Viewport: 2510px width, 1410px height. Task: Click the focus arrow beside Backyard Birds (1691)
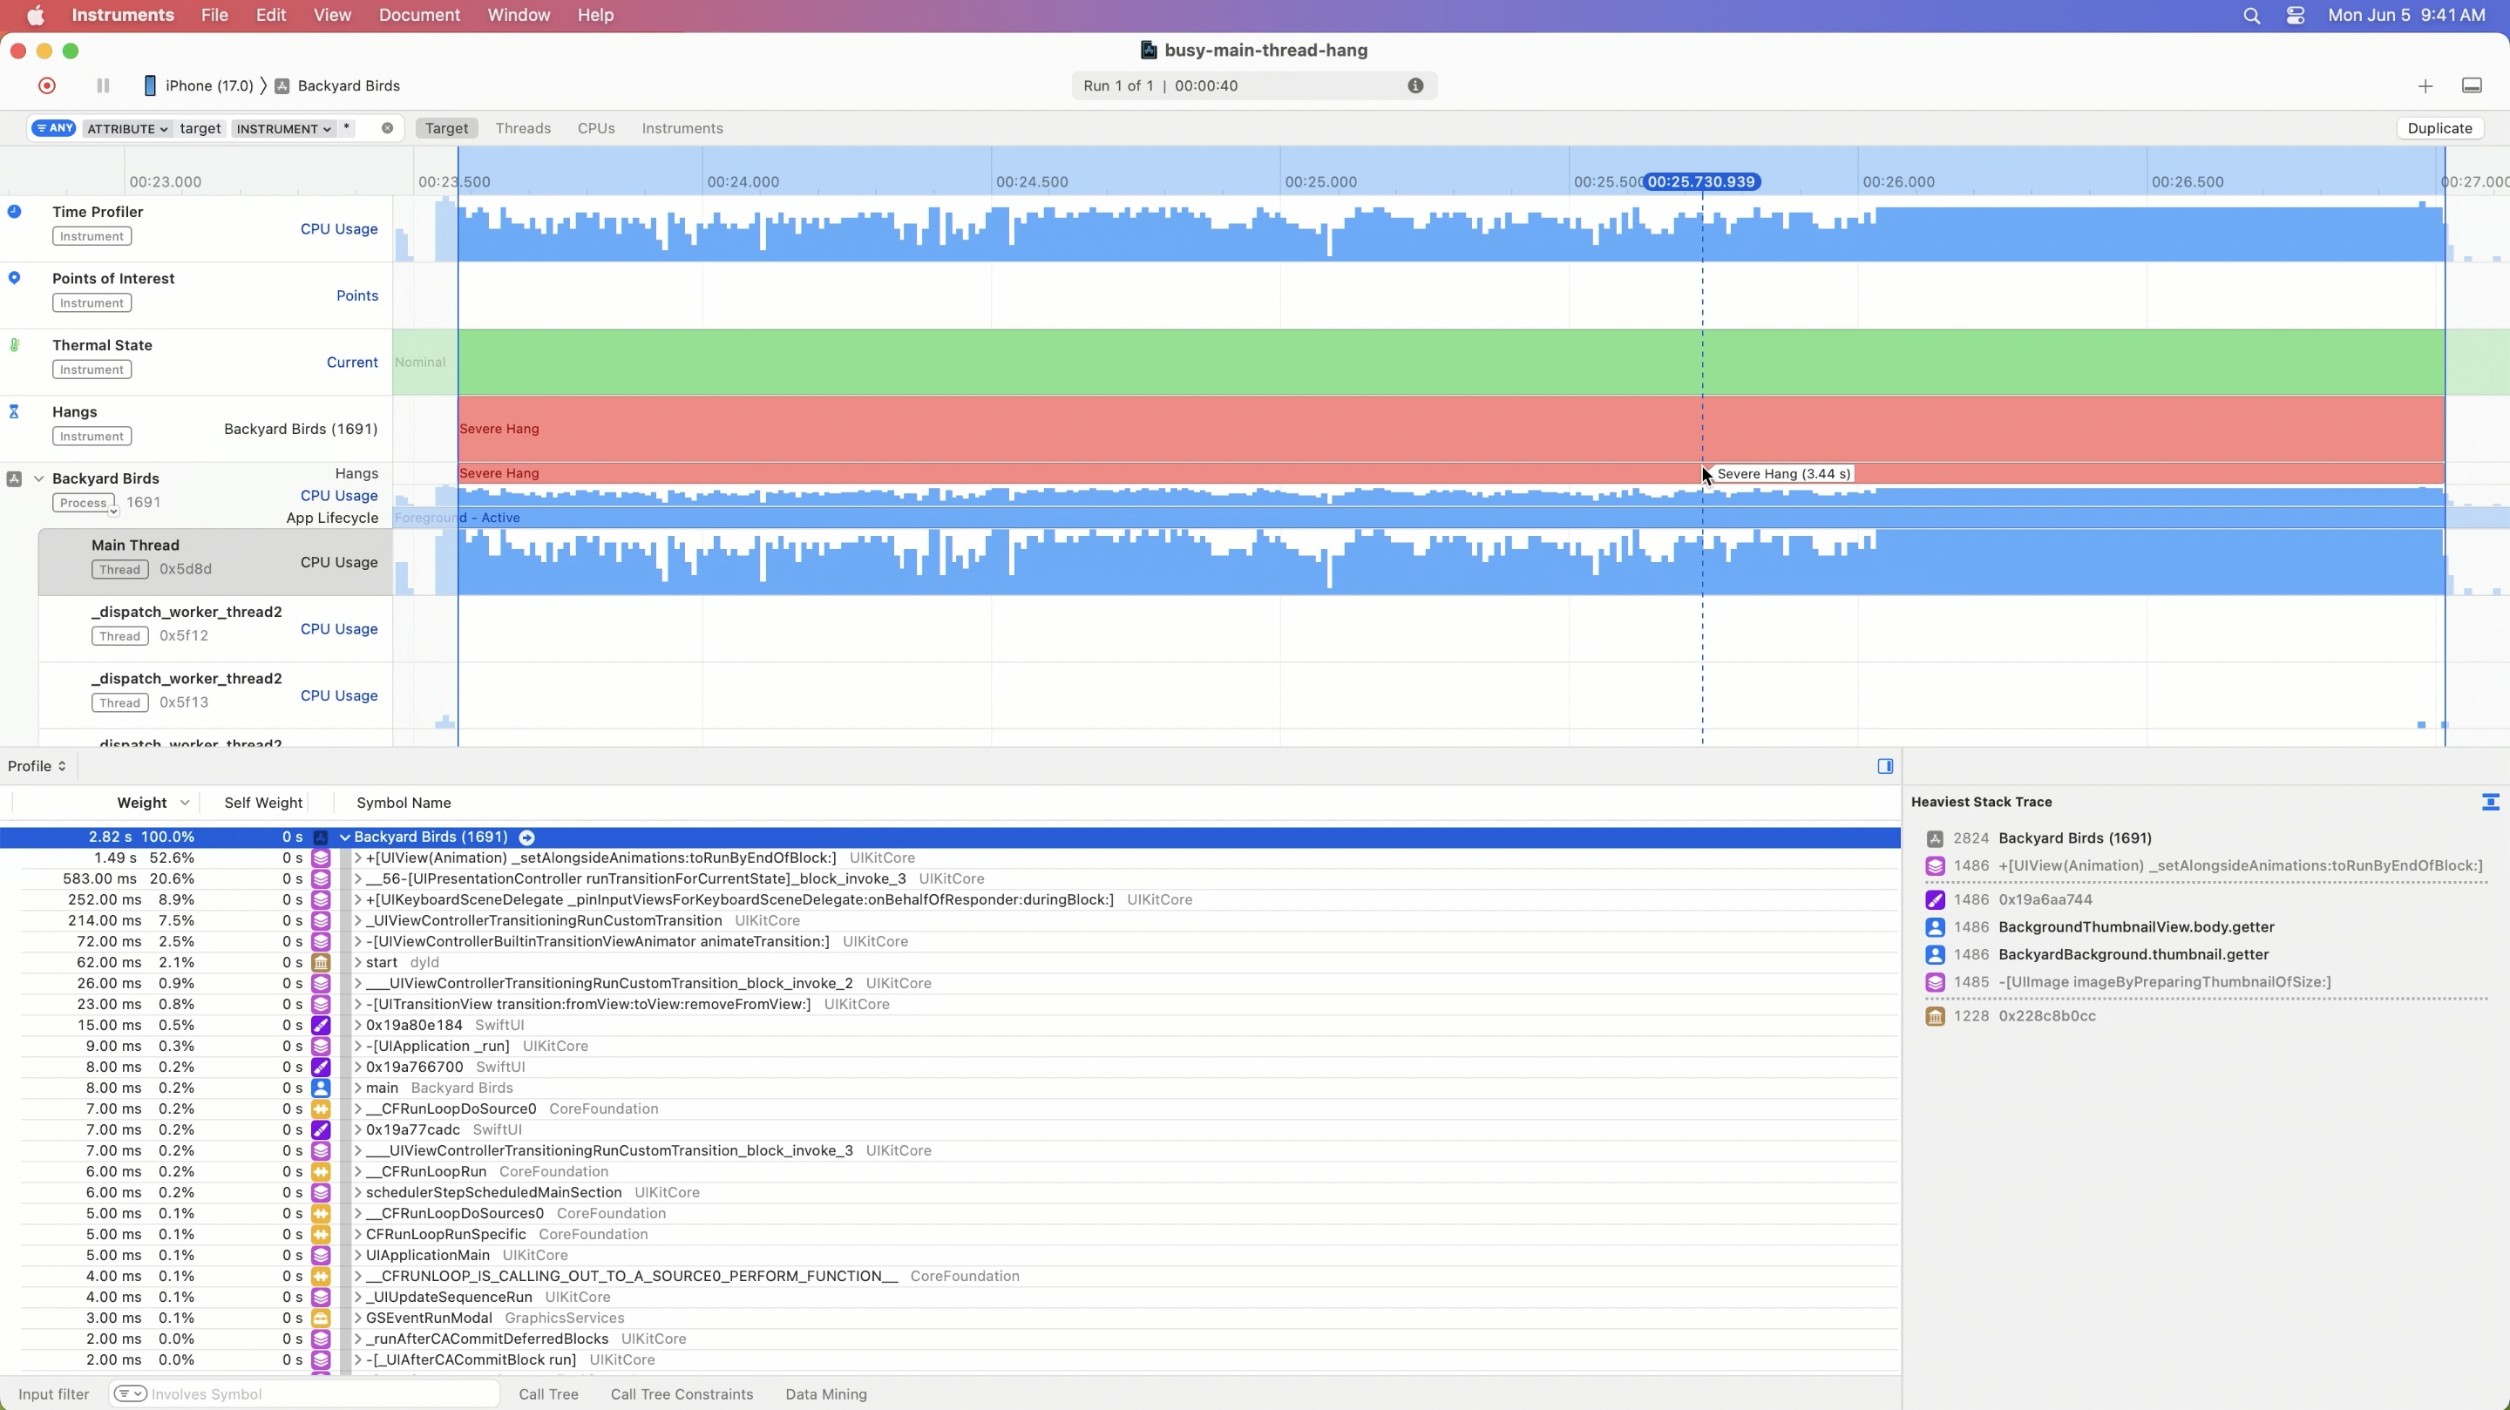click(527, 837)
